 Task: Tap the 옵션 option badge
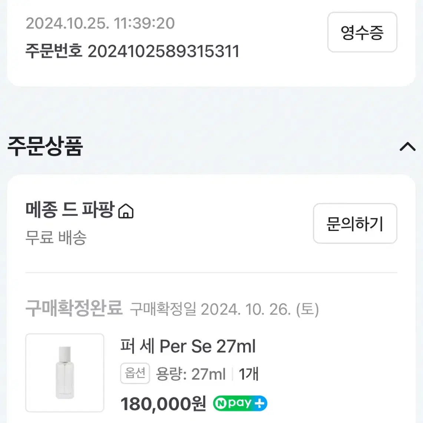pyautogui.click(x=135, y=373)
